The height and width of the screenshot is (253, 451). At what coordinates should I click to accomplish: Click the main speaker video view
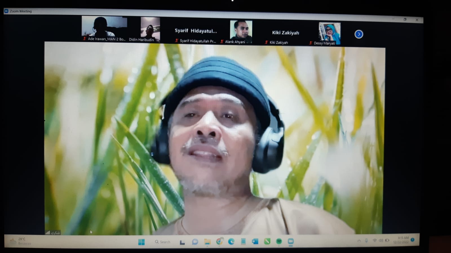(x=215, y=138)
